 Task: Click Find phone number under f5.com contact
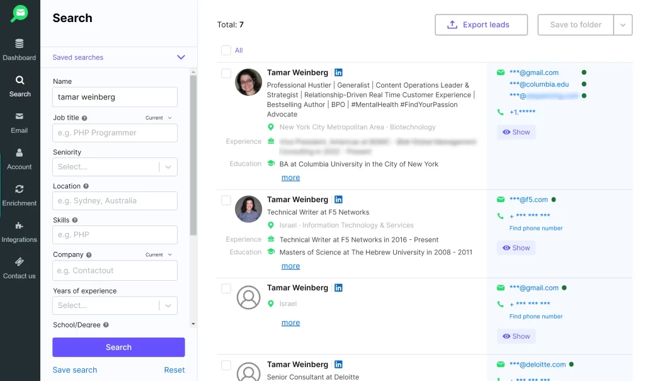(536, 229)
